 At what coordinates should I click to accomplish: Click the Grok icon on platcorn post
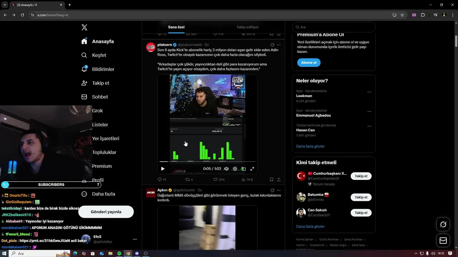click(x=272, y=45)
